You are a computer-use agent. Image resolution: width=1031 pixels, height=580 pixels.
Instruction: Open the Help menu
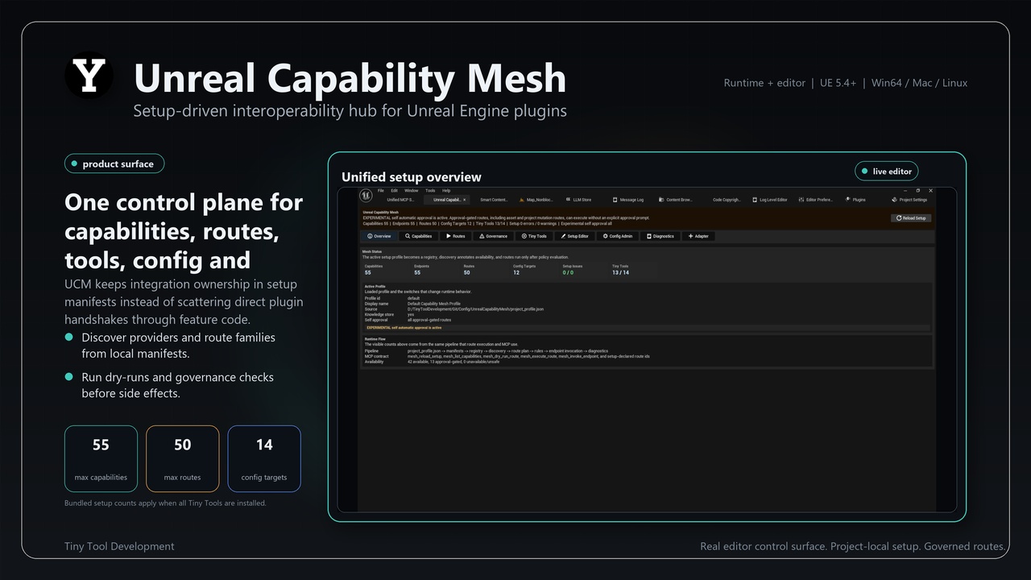446,191
